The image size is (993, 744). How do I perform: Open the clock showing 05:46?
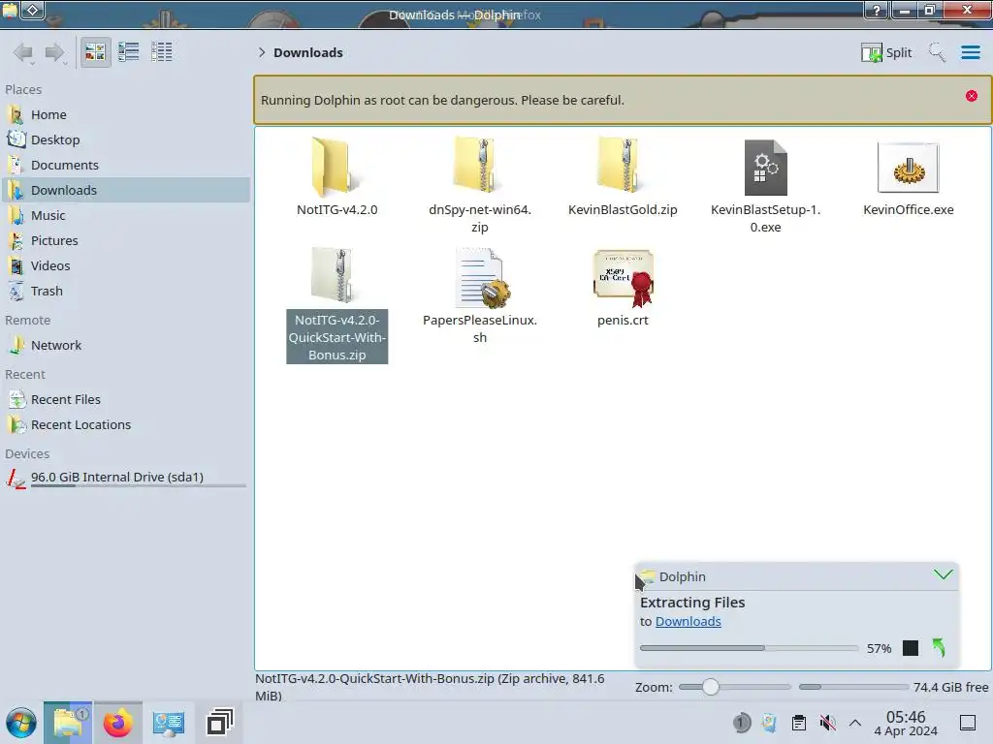click(906, 723)
